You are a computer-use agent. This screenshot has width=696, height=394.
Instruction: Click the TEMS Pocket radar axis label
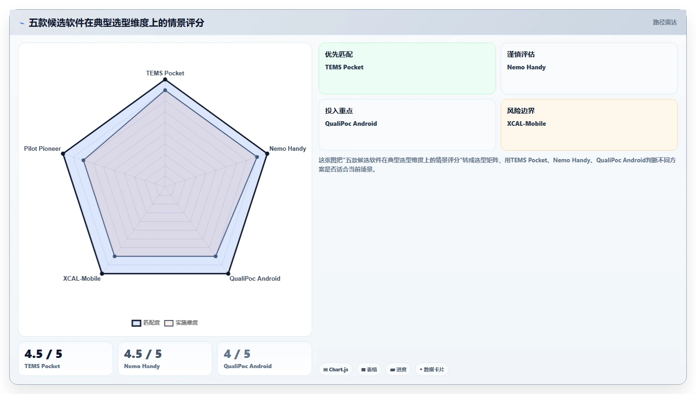[165, 73]
